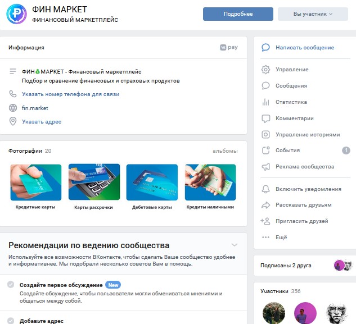This screenshot has height=324, width=356.
Task: Click the ФИНАНСОВЫЙ МАРКЕТПЛЕЙС subtitle text
Action: pyautogui.click(x=75, y=20)
